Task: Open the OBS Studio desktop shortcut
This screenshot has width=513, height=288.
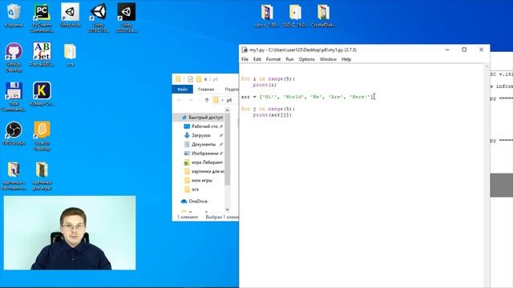Action: point(14,134)
